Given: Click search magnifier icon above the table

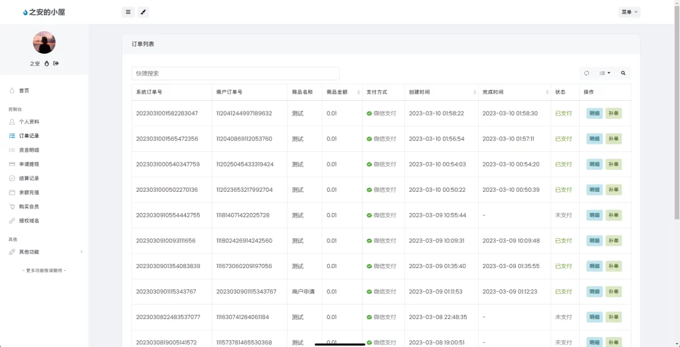Looking at the screenshot, I should [x=623, y=73].
